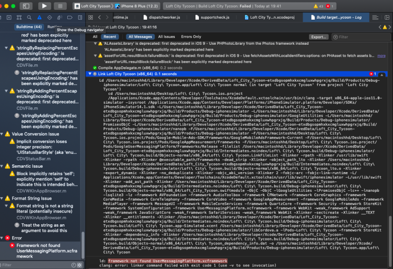Go forward in editor history

(x=107, y=17)
